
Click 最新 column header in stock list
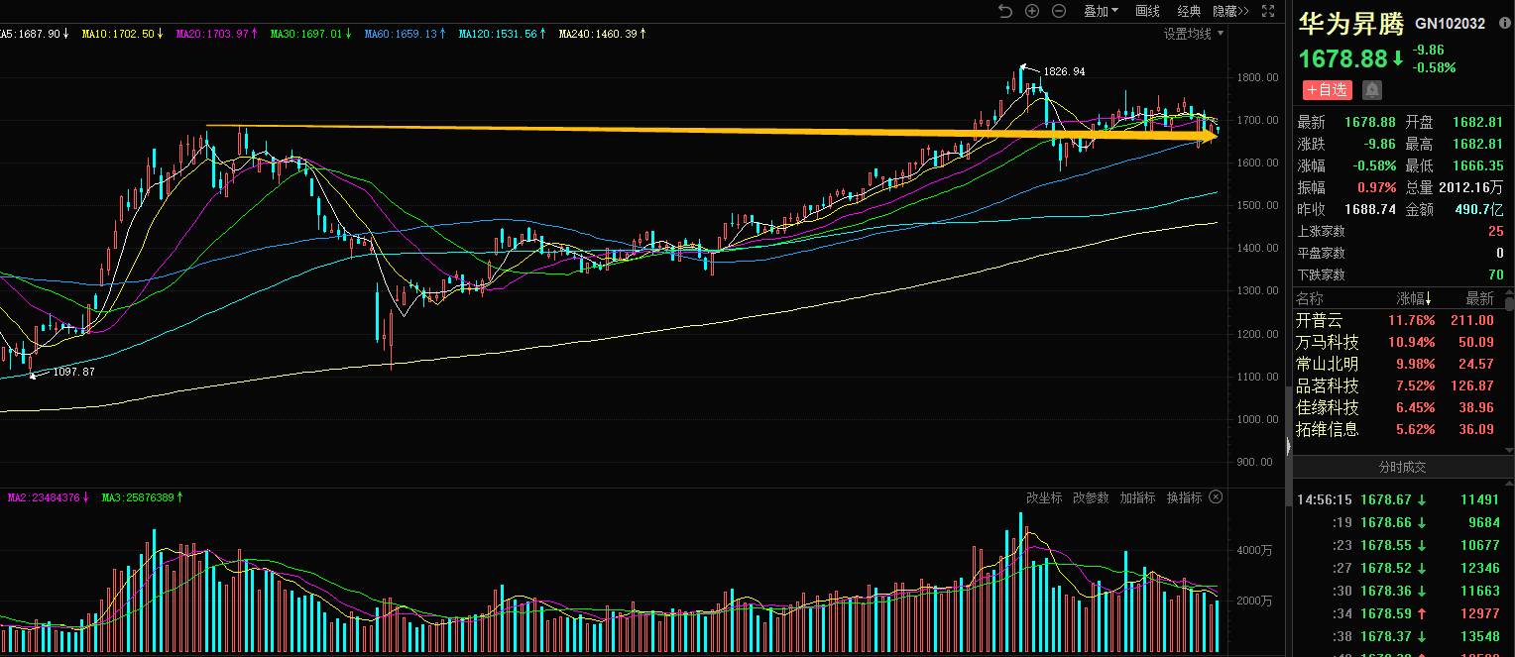(x=1480, y=298)
